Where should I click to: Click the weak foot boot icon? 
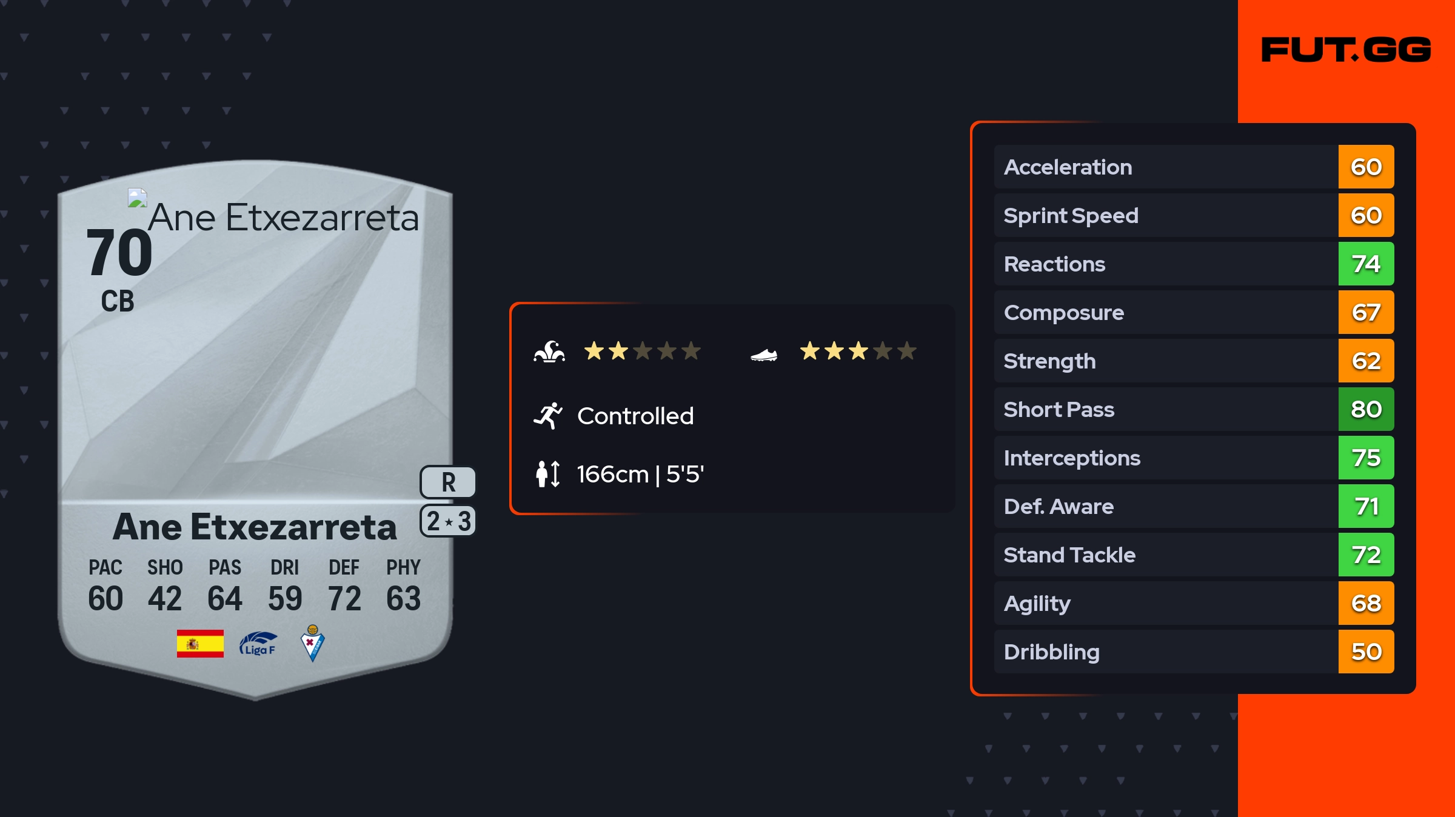pyautogui.click(x=764, y=355)
